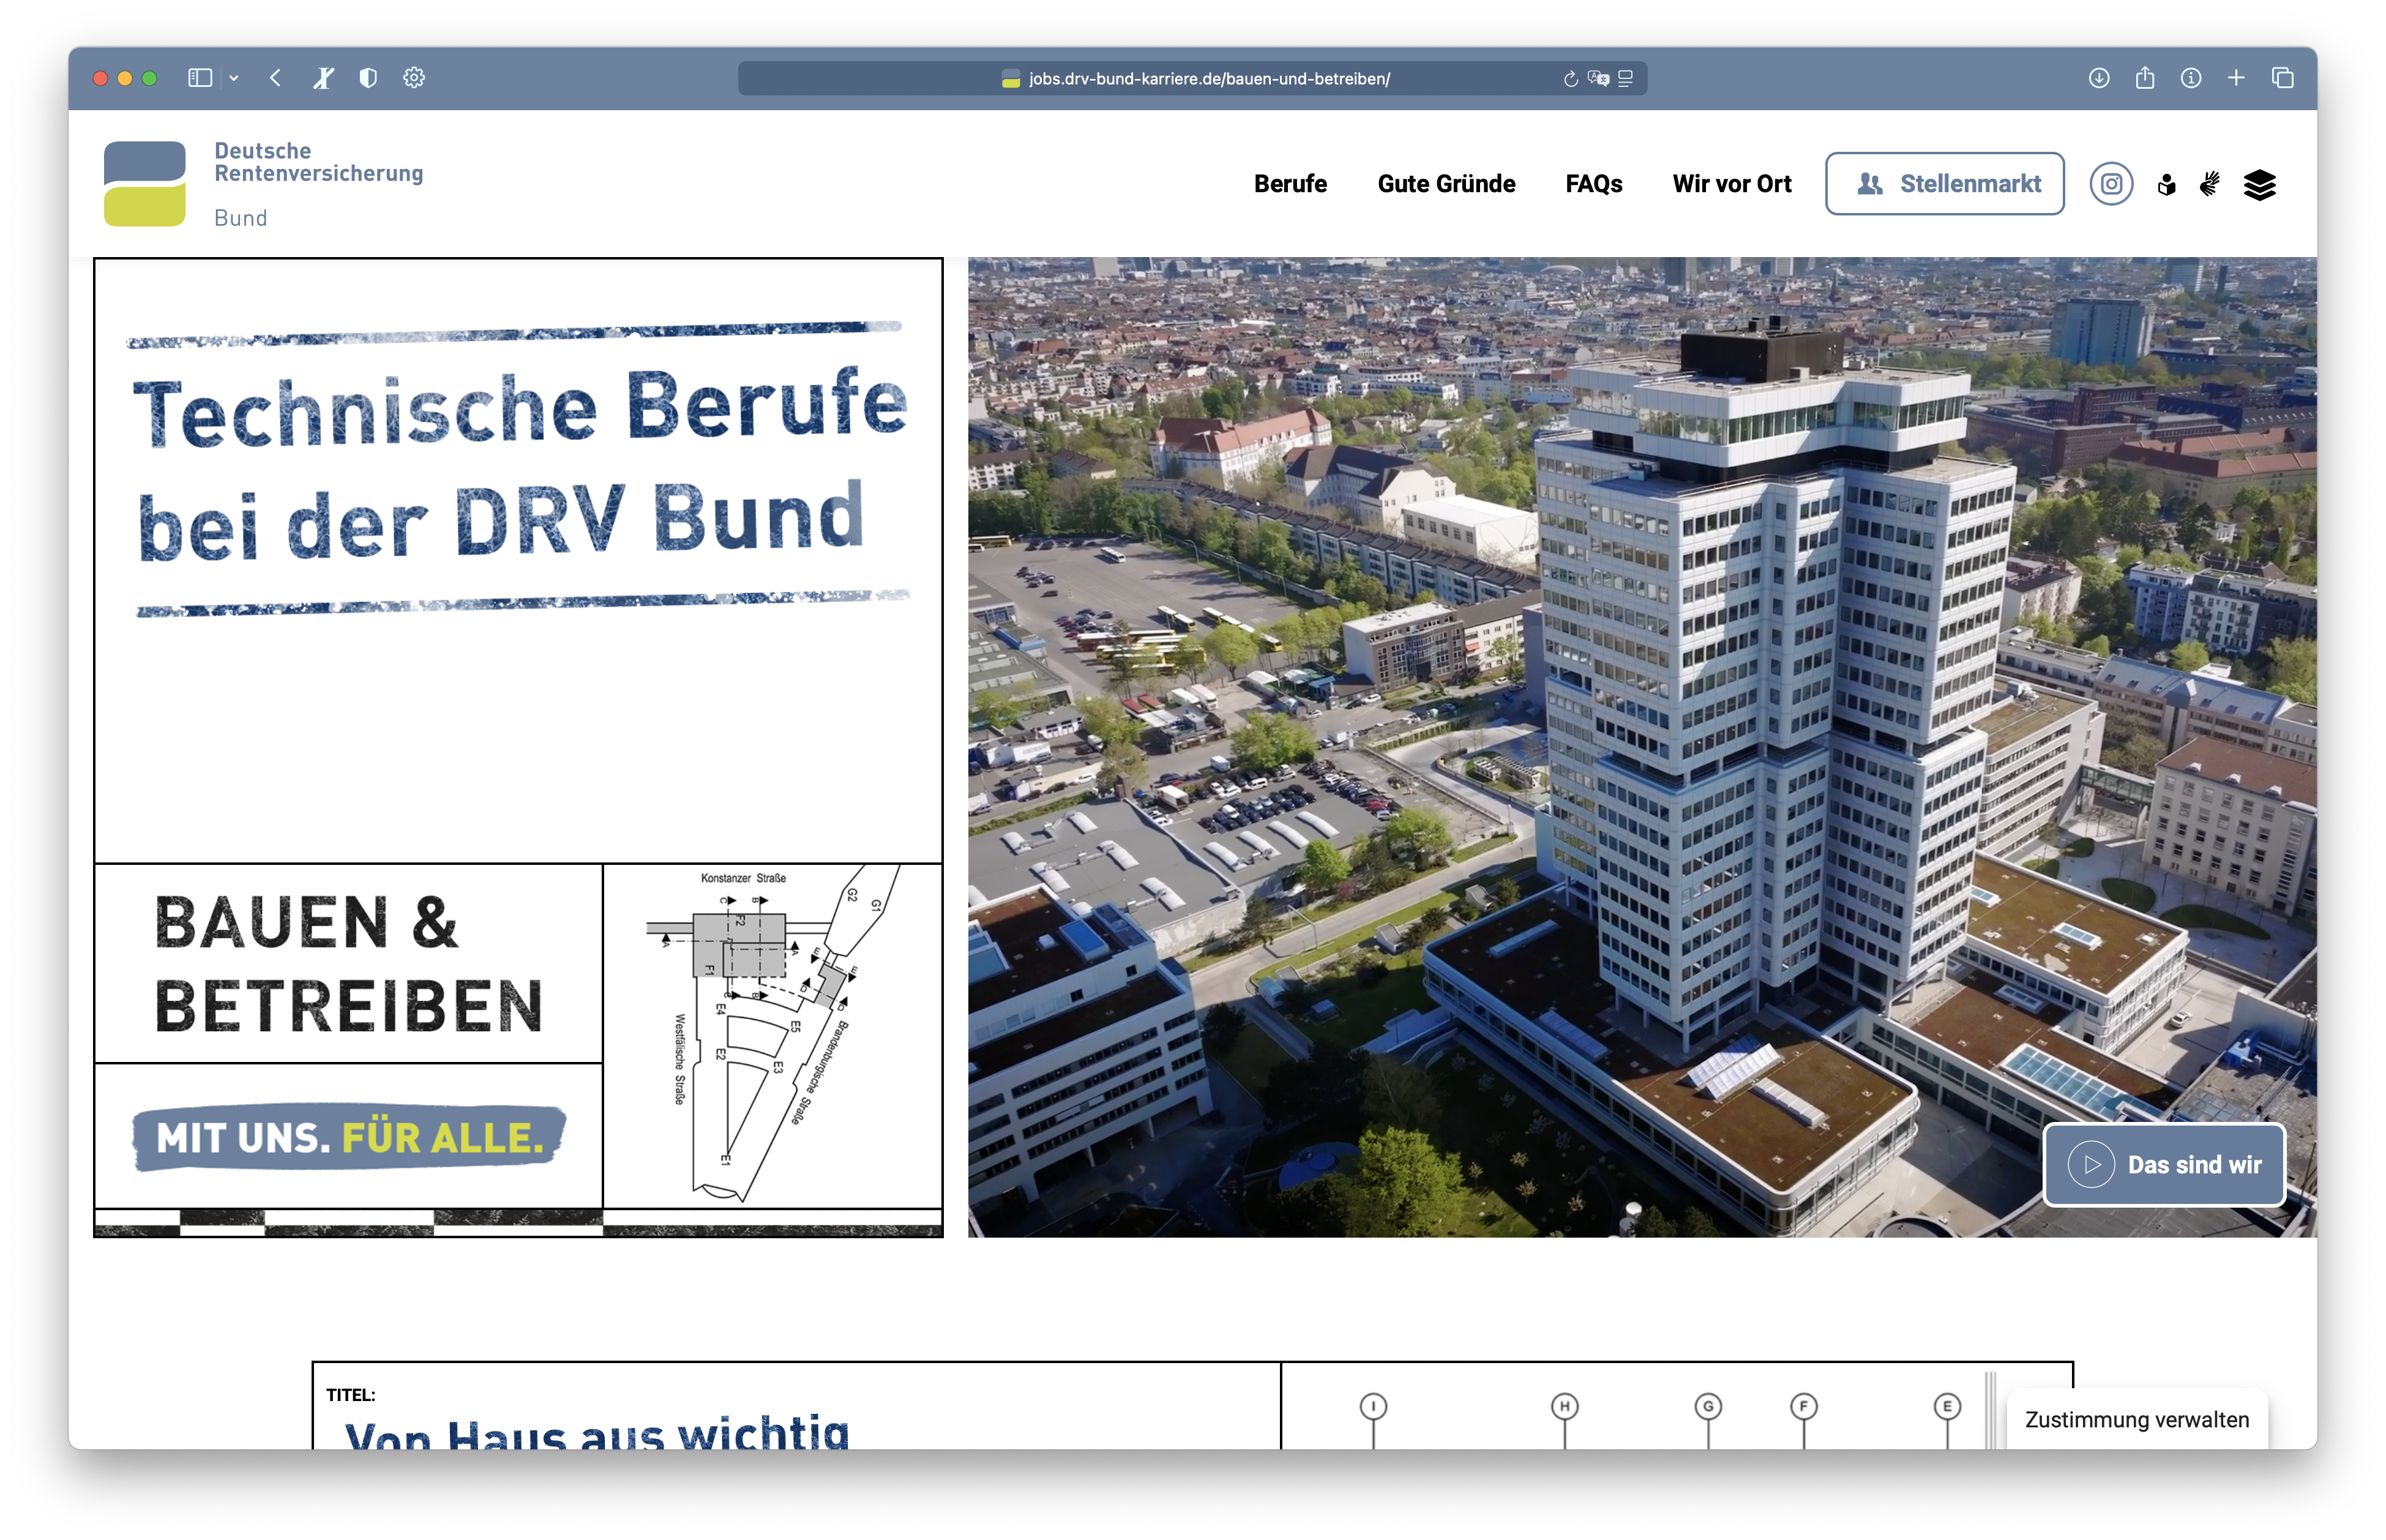Minimize the Safari window

pyautogui.click(x=125, y=78)
